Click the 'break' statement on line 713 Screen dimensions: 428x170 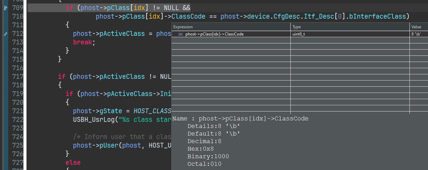pyautogui.click(x=82, y=42)
